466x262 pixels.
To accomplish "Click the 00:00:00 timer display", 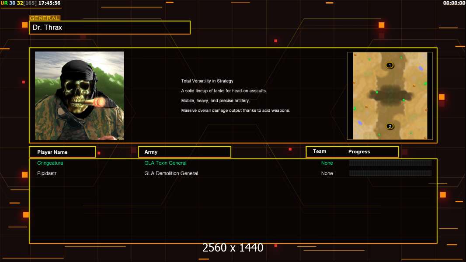I will (454, 3).
